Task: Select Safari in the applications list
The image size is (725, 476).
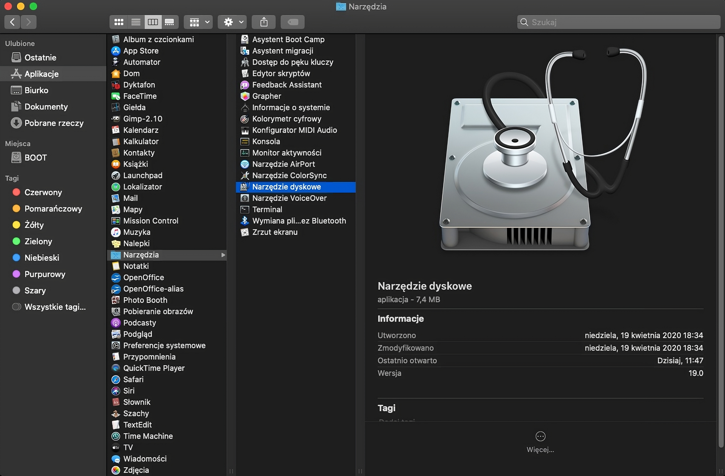Action: tap(133, 379)
